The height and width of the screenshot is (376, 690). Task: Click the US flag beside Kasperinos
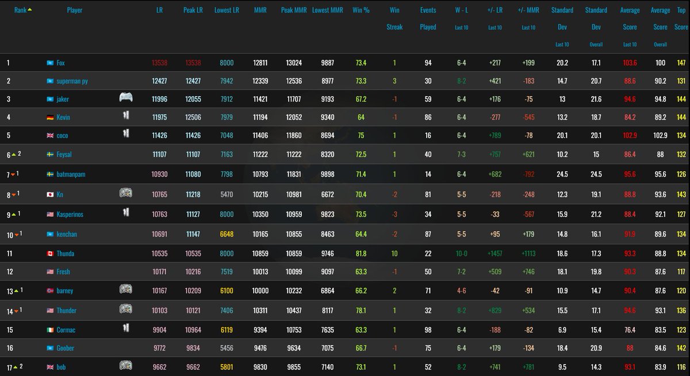pos(50,214)
